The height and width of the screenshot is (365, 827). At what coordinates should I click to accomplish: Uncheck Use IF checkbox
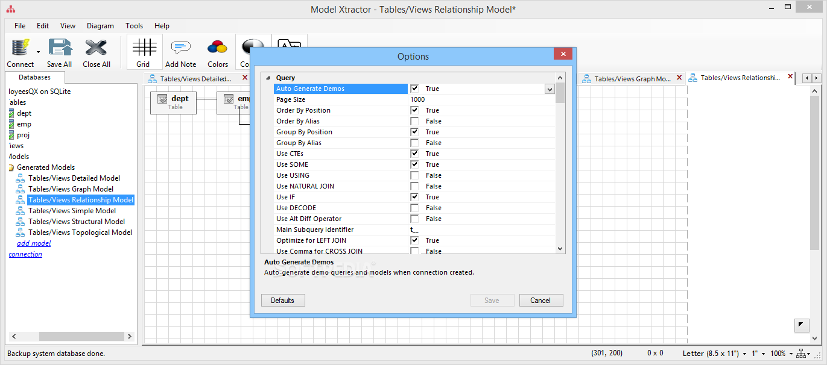(414, 197)
